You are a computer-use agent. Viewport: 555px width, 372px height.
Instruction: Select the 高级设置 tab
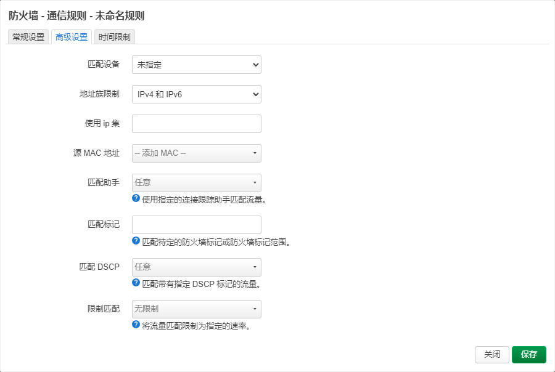[x=72, y=37]
